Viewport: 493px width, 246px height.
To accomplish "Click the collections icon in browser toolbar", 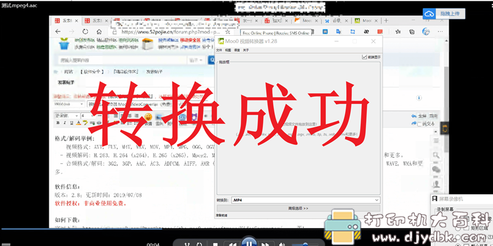I will pyautogui.click(x=412, y=31).
